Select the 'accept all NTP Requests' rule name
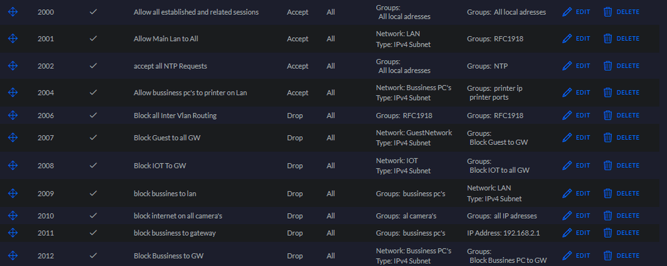 170,66
